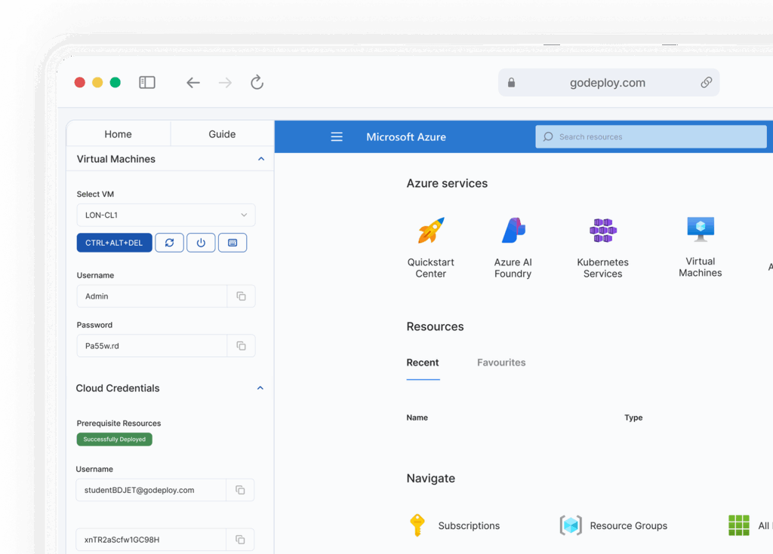Open the Select VM dropdown showing LON-CL1
Viewport: 773px width, 554px height.
tap(166, 216)
